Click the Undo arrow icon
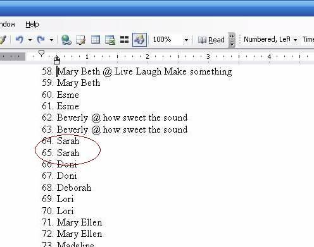Image resolution: width=314 pixels, height=247 pixels. tap(20, 39)
